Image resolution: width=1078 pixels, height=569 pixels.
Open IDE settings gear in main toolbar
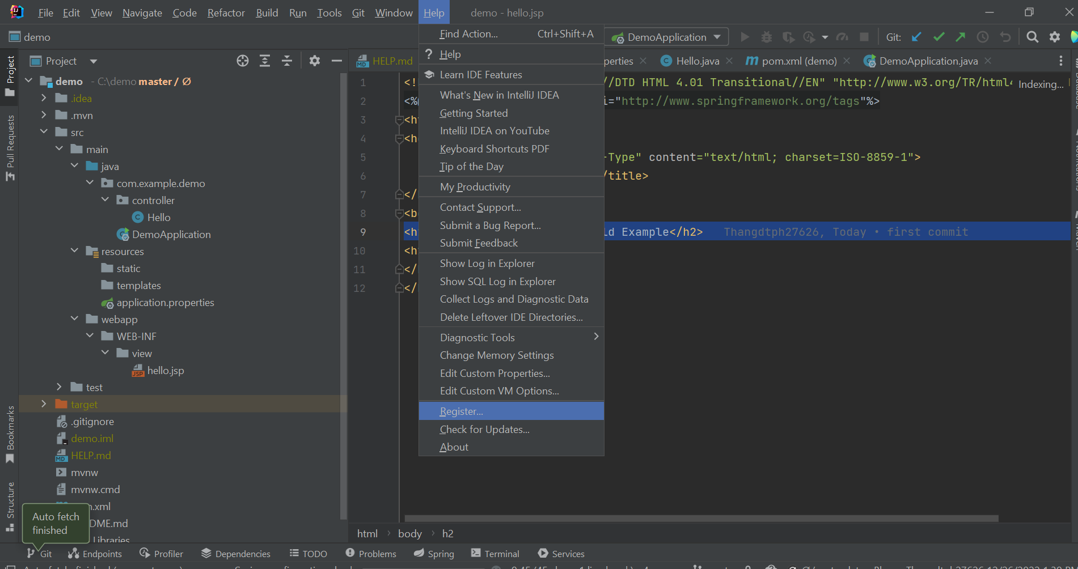click(x=1054, y=37)
